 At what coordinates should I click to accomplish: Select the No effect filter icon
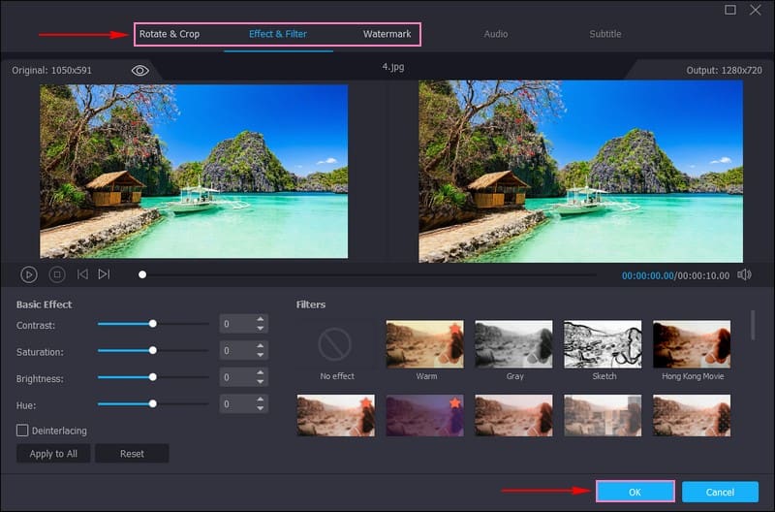click(x=336, y=344)
